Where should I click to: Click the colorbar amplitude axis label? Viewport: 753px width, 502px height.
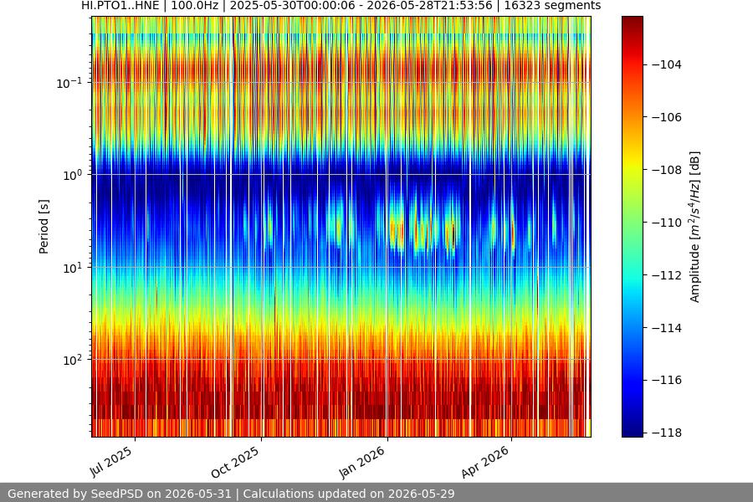[695, 227]
